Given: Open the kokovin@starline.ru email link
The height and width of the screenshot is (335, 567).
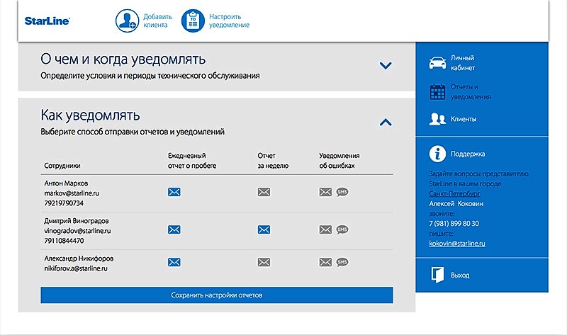Looking at the screenshot, I should (x=457, y=244).
